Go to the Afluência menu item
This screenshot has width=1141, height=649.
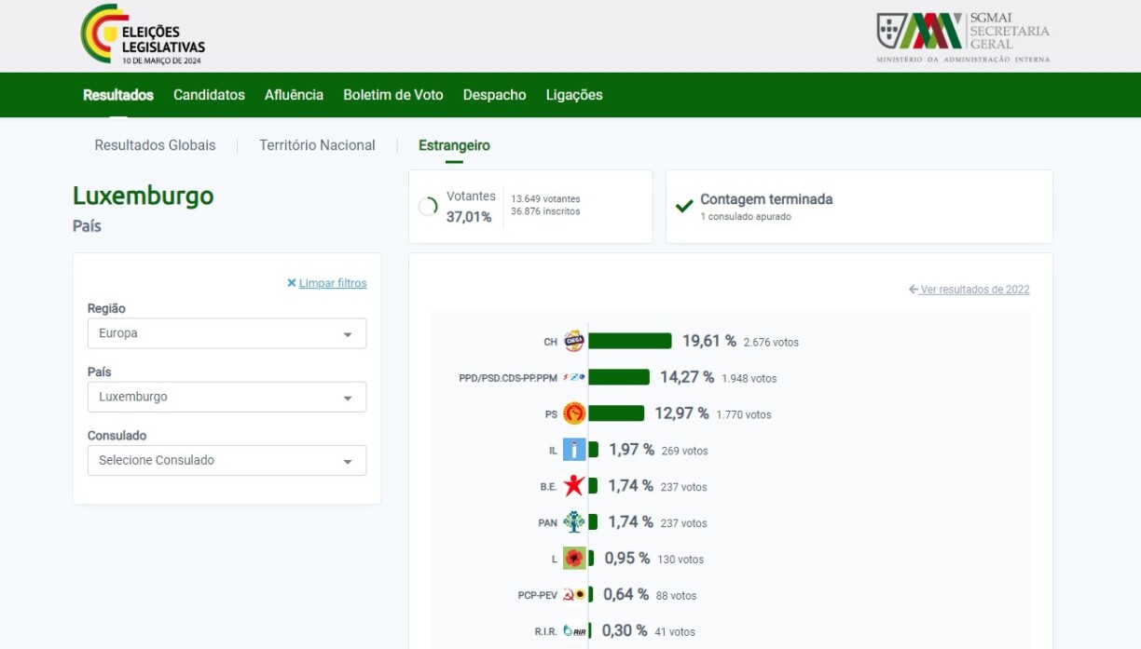(x=294, y=95)
